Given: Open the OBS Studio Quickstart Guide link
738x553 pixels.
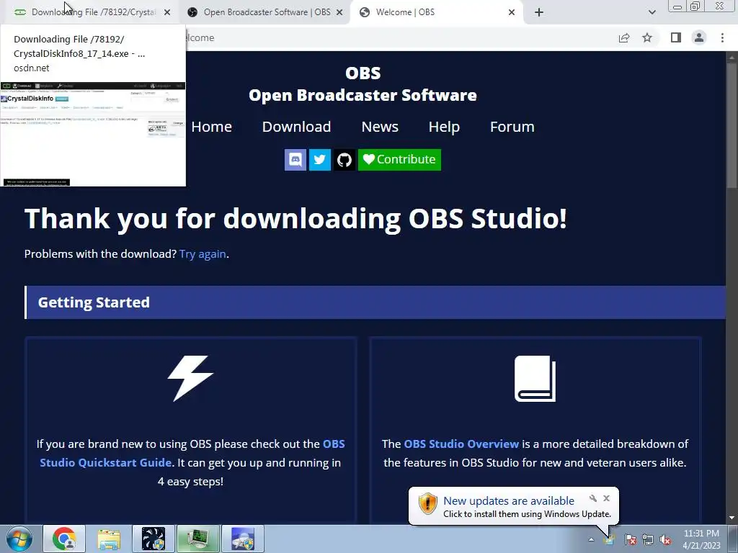Looking at the screenshot, I should click(192, 454).
